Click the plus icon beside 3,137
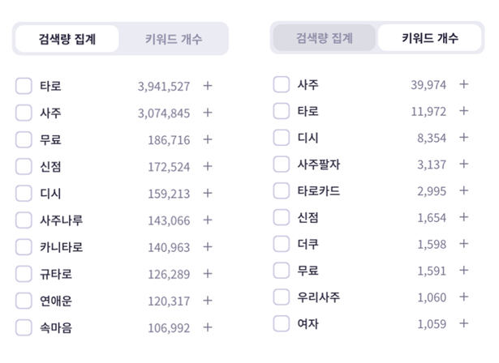The width and height of the screenshot is (499, 363). click(464, 164)
